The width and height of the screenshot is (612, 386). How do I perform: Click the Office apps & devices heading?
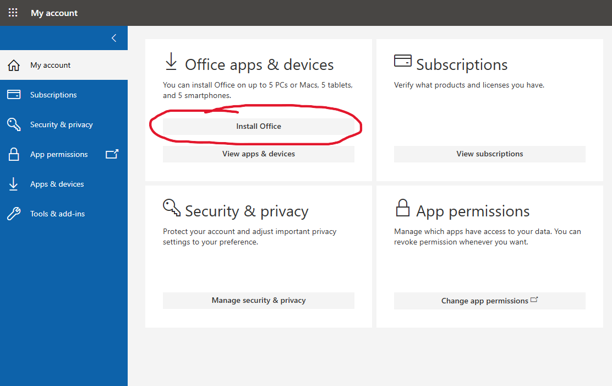tap(259, 65)
